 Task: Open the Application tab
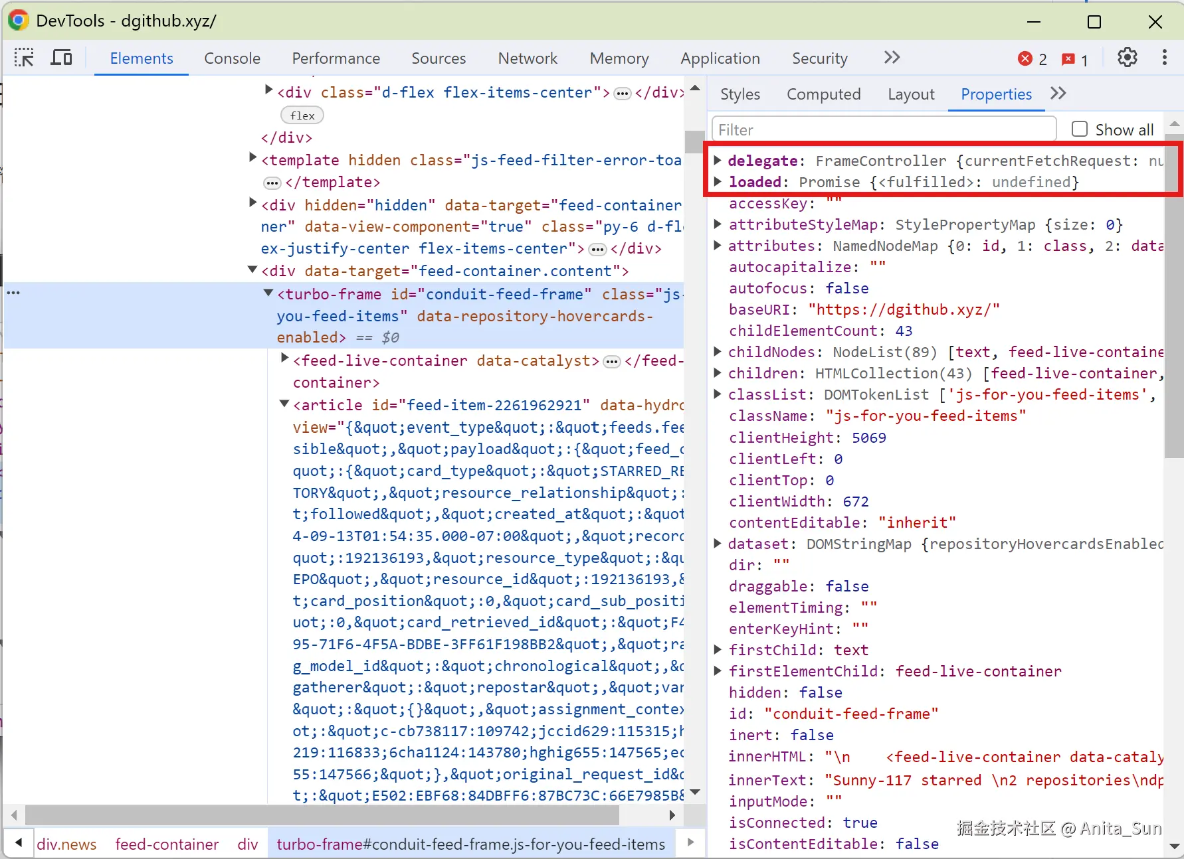pyautogui.click(x=720, y=58)
